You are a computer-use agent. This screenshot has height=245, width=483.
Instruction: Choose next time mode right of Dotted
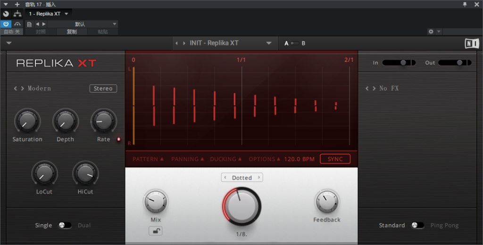[x=259, y=177]
